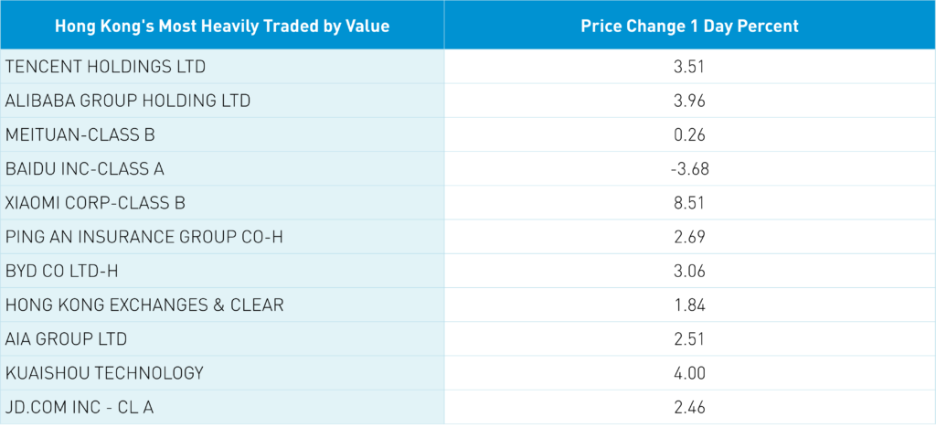The height and width of the screenshot is (428, 936).
Task: Click Meituan's 0.26 price change value
Action: (689, 134)
